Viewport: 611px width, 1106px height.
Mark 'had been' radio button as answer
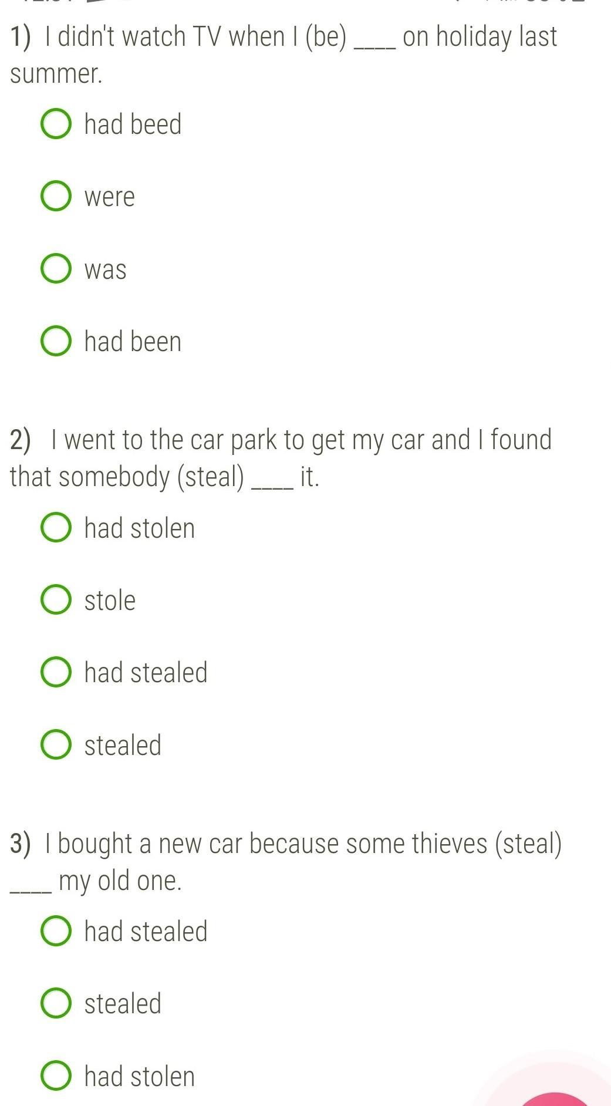56,341
